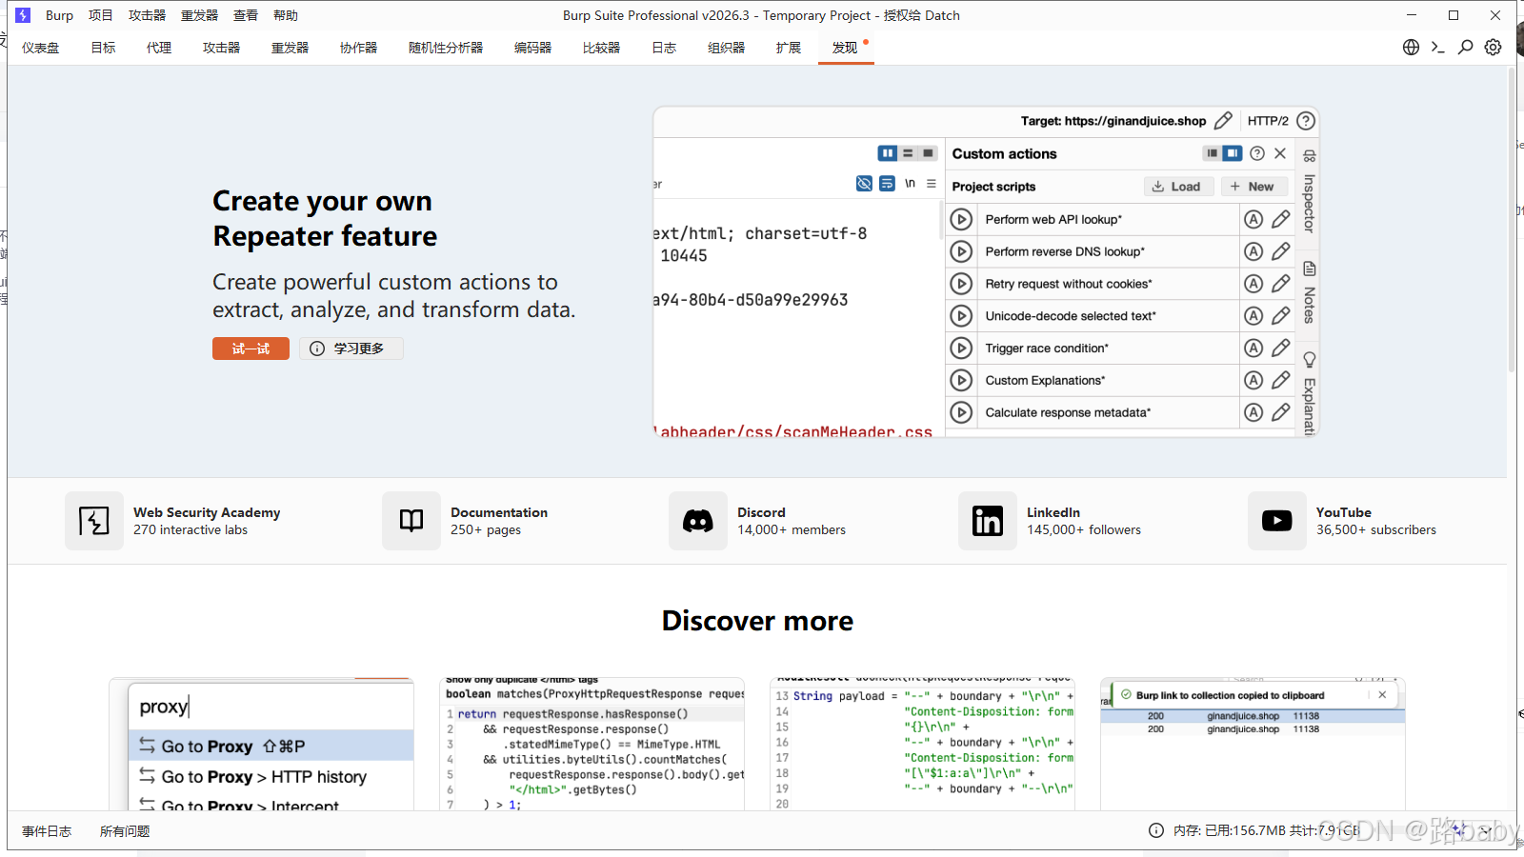The height and width of the screenshot is (857, 1524).
Task: Open the settings gear icon
Action: click(x=1493, y=48)
